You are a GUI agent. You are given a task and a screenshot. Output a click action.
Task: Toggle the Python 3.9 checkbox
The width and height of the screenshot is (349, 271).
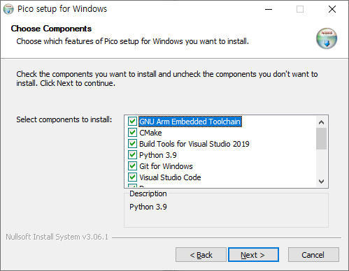[132, 155]
